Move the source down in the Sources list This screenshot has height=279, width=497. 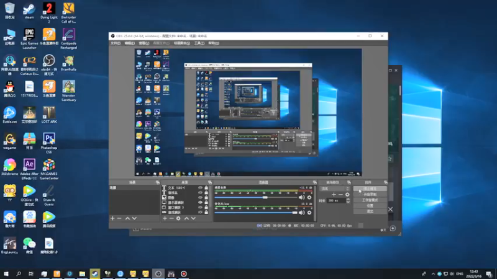coord(193,218)
